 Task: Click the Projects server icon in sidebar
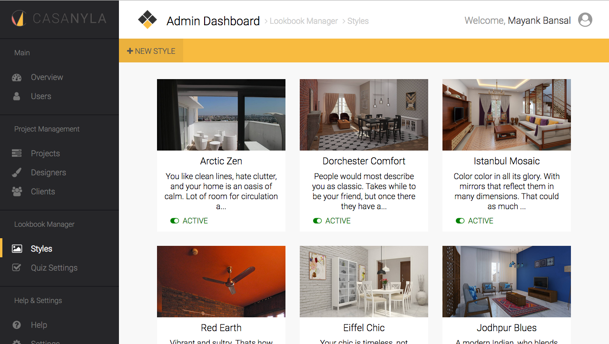click(x=17, y=153)
